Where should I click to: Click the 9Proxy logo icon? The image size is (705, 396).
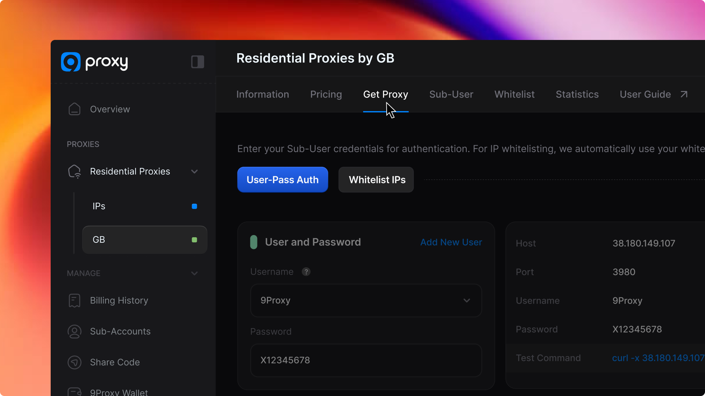[70, 62]
